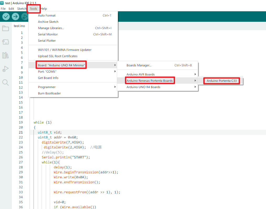Click the Upload arrow toolbar button
This screenshot has height=209, width=266.
(x=15, y=17)
